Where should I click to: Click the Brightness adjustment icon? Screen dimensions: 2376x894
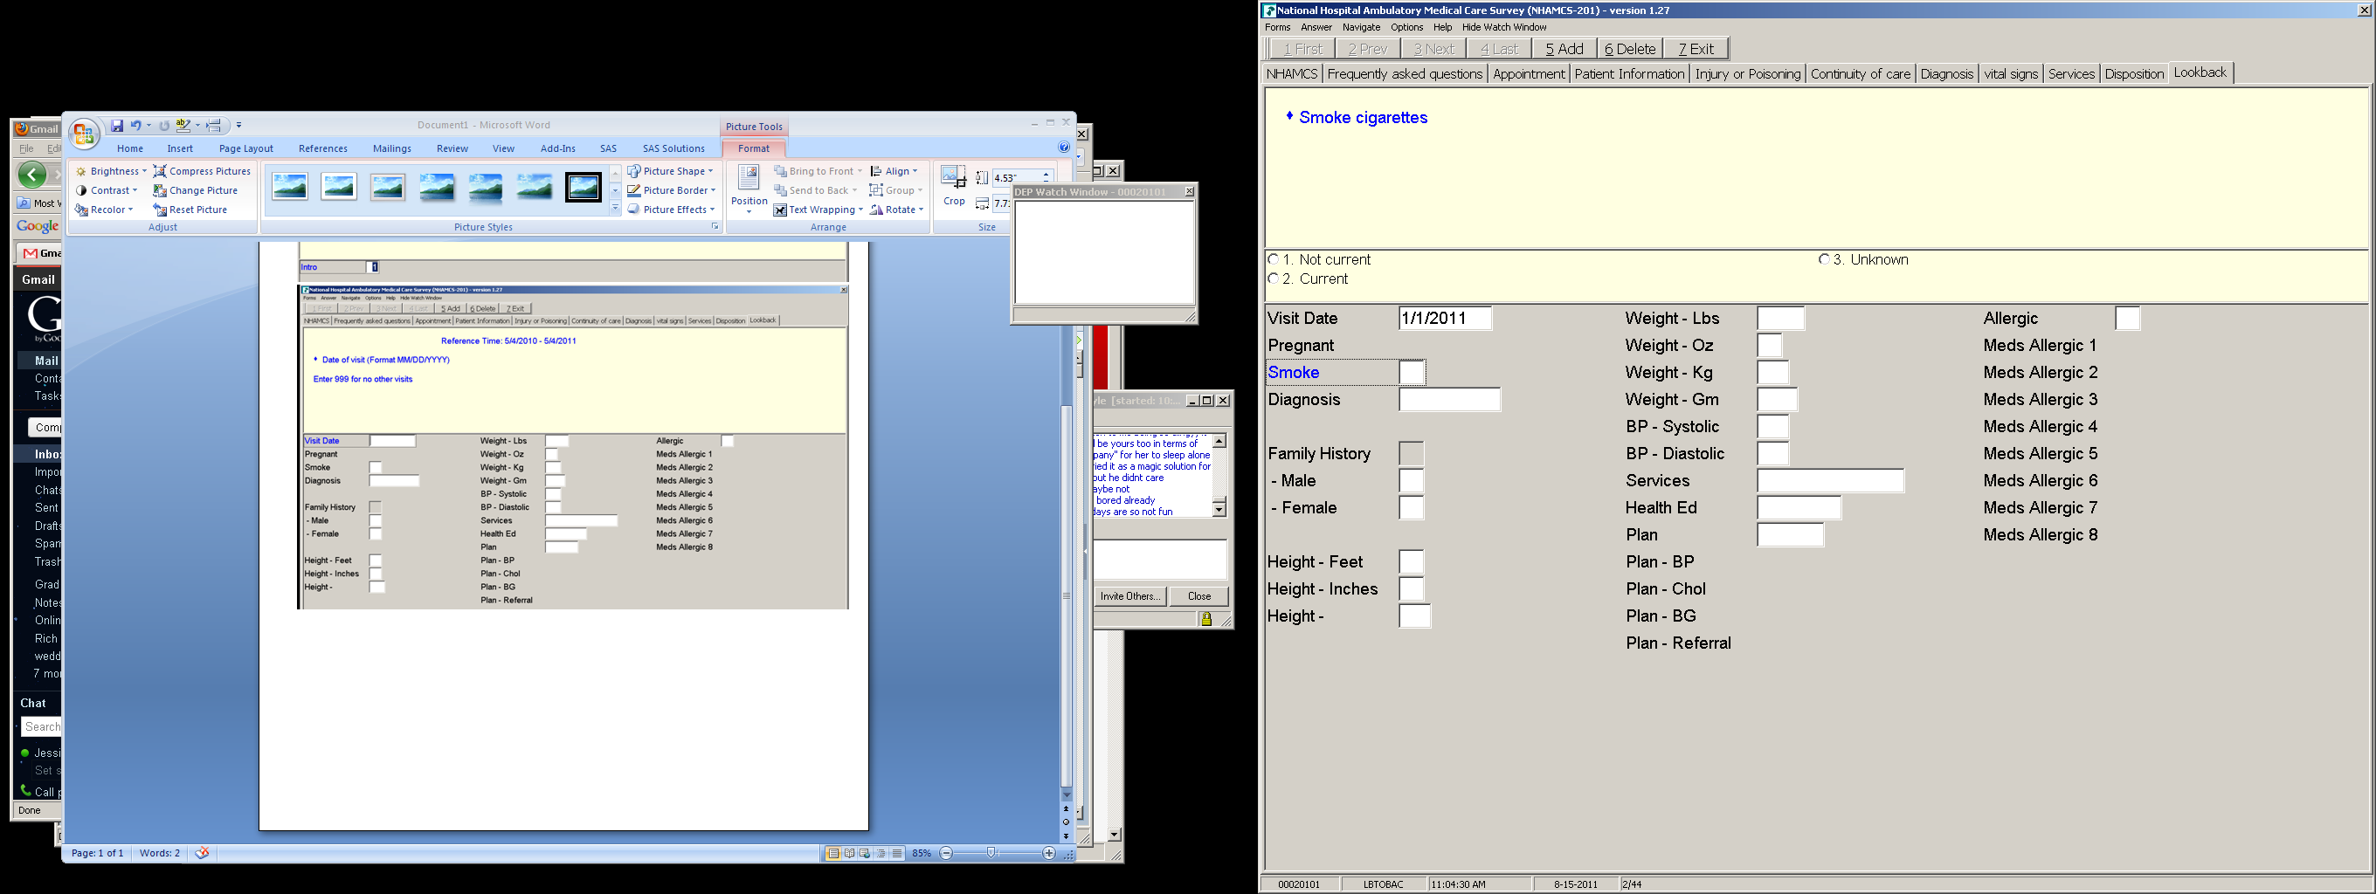tap(81, 171)
